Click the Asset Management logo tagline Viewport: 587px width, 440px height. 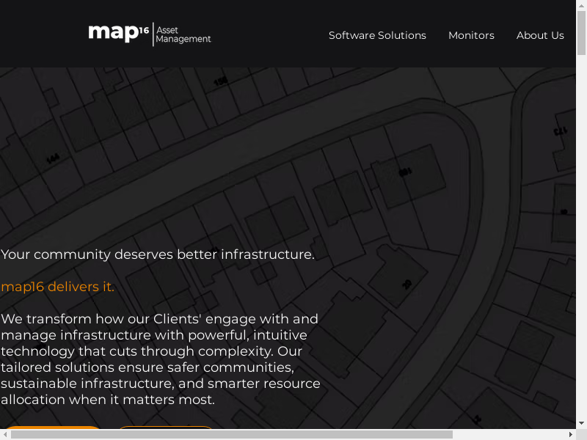(x=183, y=34)
